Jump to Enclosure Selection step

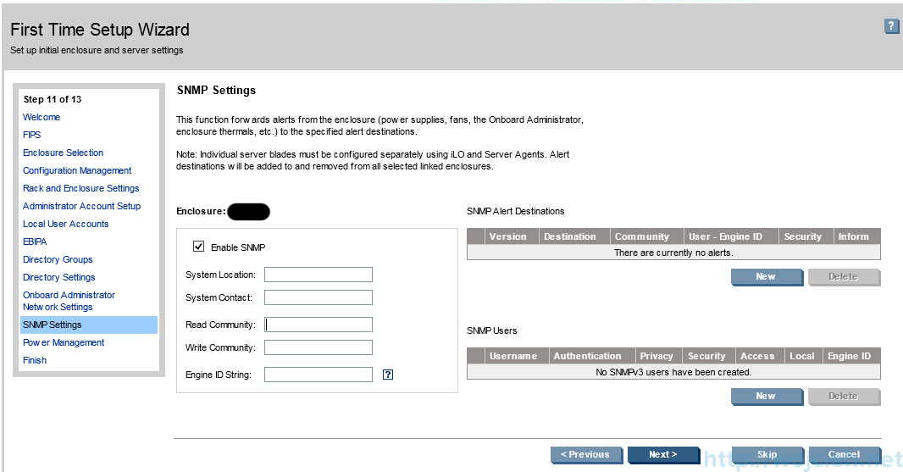pos(64,153)
